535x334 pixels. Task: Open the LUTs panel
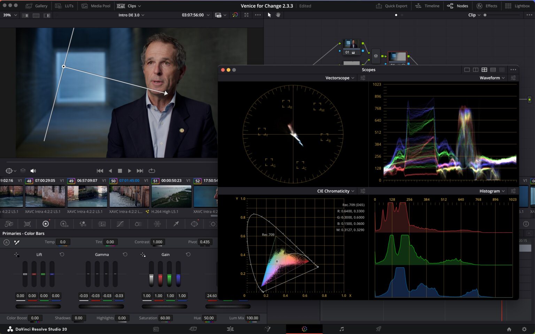tap(64, 6)
